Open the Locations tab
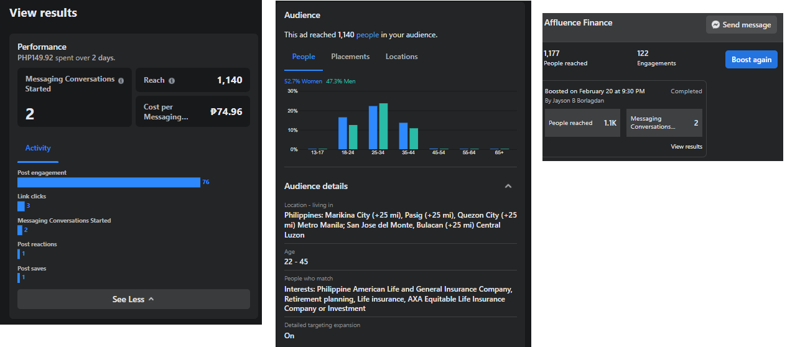805x347 pixels. 401,57
